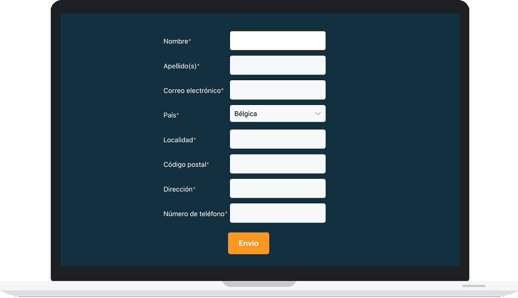Image resolution: width=518 pixels, height=298 pixels.
Task: Click the Número de teléfono label
Action: 194,214
